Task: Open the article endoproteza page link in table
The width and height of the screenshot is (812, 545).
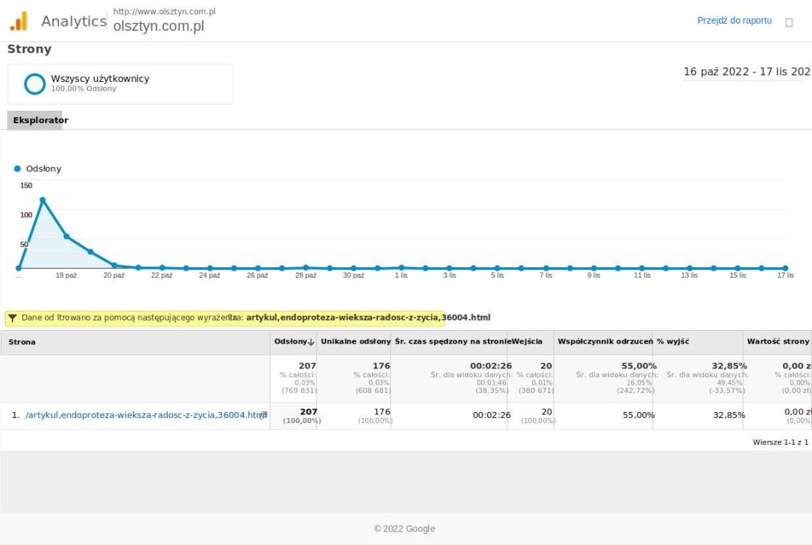Action: 144,415
